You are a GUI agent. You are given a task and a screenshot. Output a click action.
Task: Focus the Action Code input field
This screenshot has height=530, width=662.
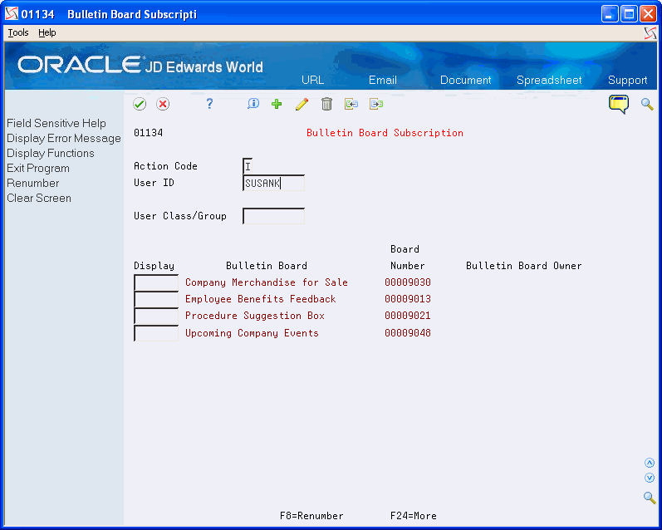pyautogui.click(x=248, y=166)
